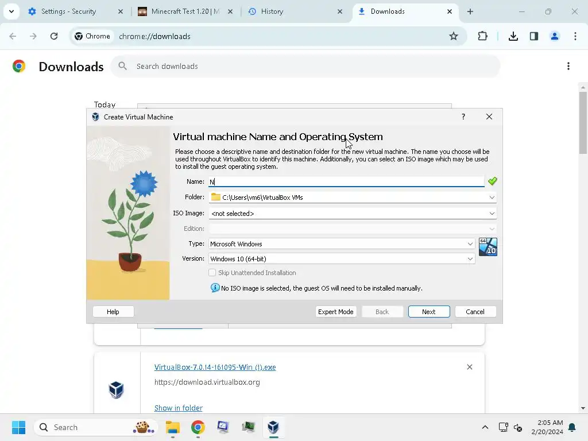Viewport: 588px width, 441px height.
Task: Close the Settings - Security tab
Action: (121, 11)
